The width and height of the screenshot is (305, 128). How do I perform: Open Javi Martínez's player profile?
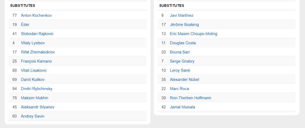click(x=182, y=15)
